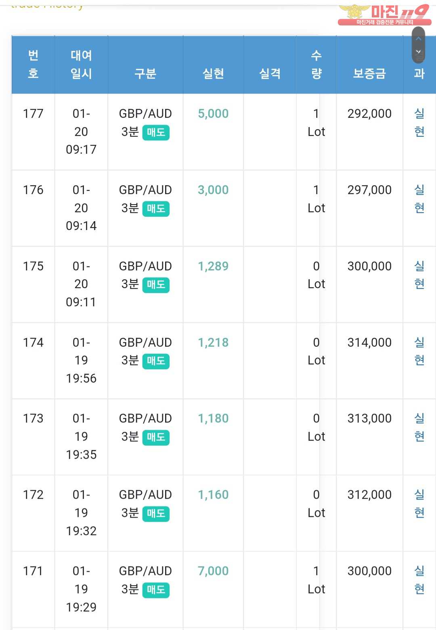Select the 매도 tag for trade 174
Image resolution: width=436 pixels, height=630 pixels.
click(x=156, y=361)
